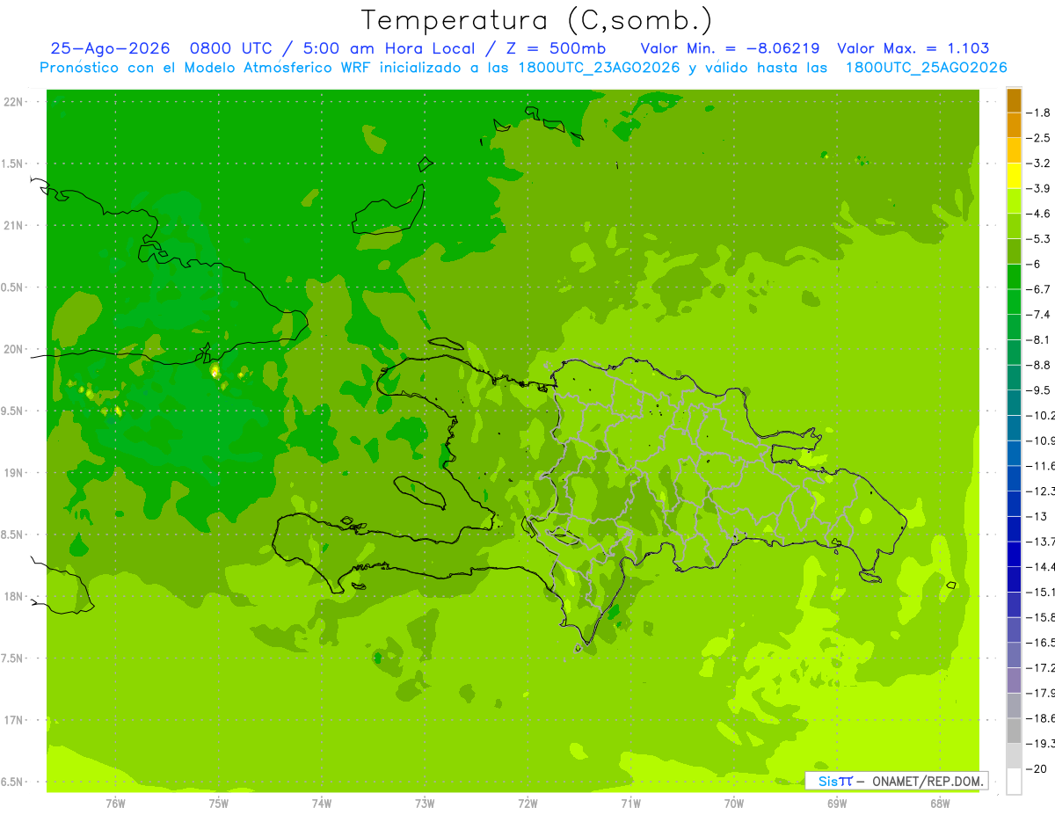Click the 'Valor Max. = 1.103' value
This screenshot has height=815, width=1055.
[913, 48]
